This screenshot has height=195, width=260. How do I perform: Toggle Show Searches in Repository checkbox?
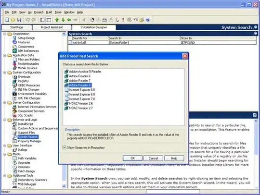click(x=65, y=147)
